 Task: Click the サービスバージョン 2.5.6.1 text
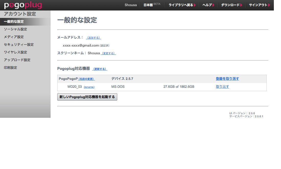click(246, 116)
